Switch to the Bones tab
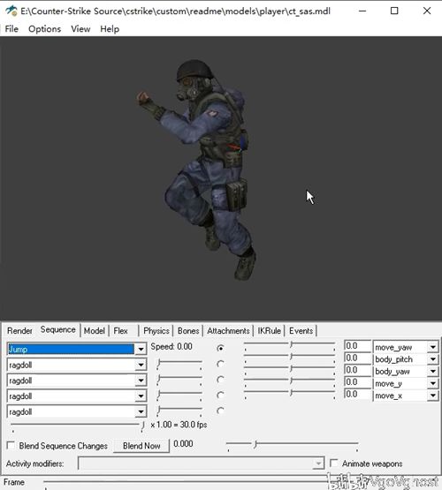Viewport: 442px width, 490px height. [188, 330]
